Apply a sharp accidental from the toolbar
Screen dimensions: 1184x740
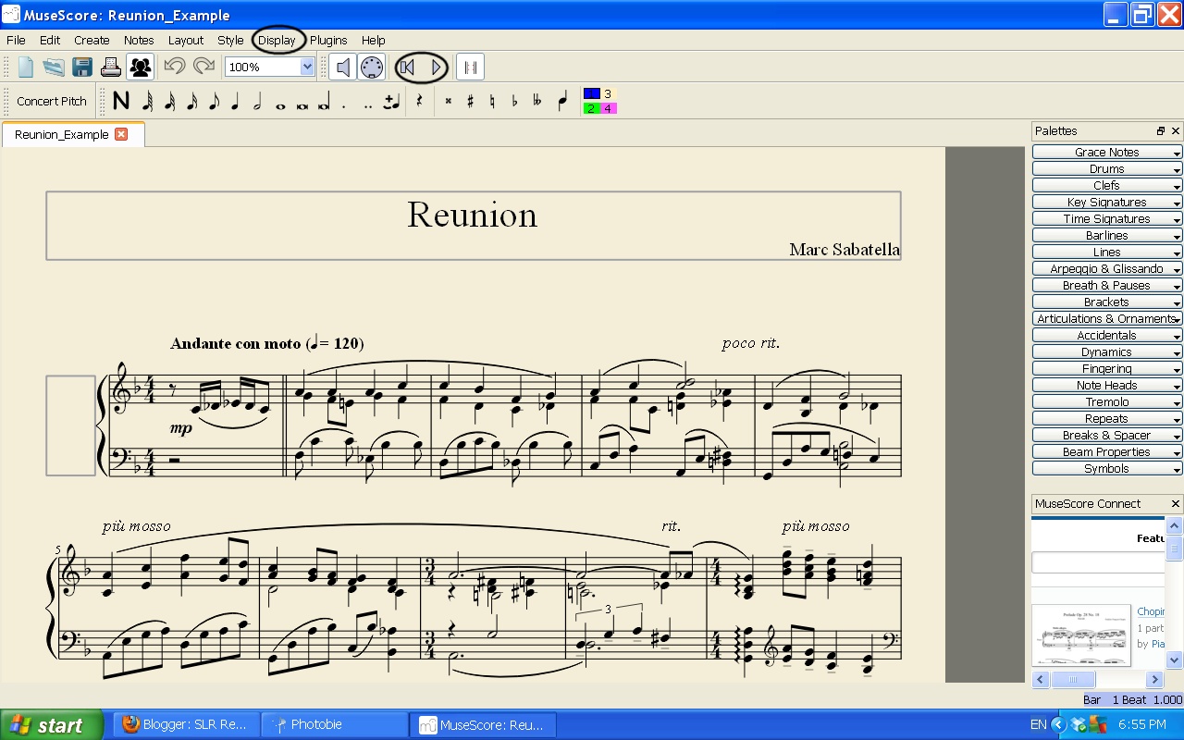click(x=470, y=101)
